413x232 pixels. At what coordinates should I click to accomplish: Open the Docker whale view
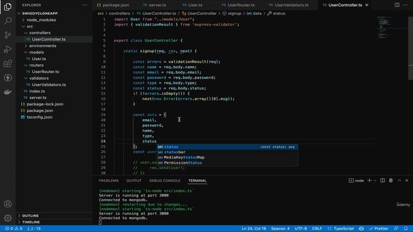tap(8, 92)
